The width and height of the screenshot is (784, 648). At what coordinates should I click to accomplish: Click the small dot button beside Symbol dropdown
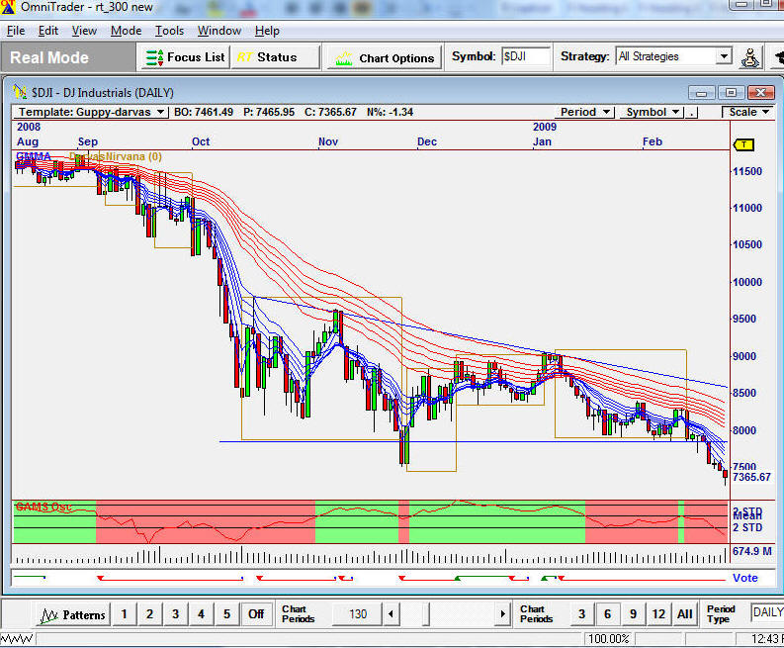691,112
